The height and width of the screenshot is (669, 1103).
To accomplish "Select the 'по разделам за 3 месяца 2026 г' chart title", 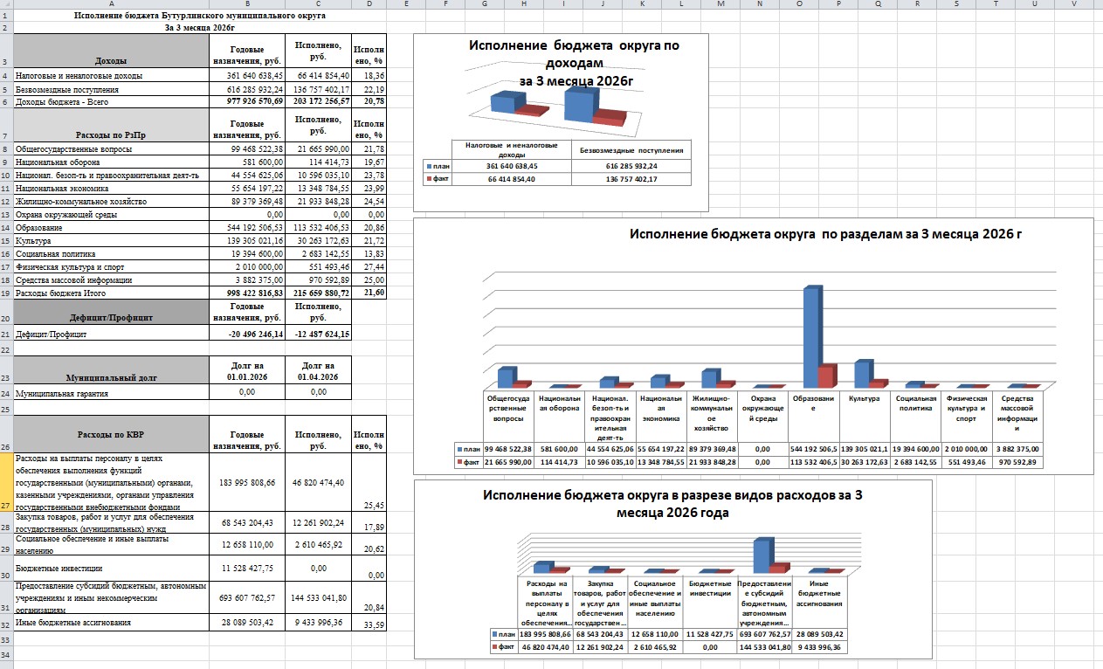I will [825, 234].
